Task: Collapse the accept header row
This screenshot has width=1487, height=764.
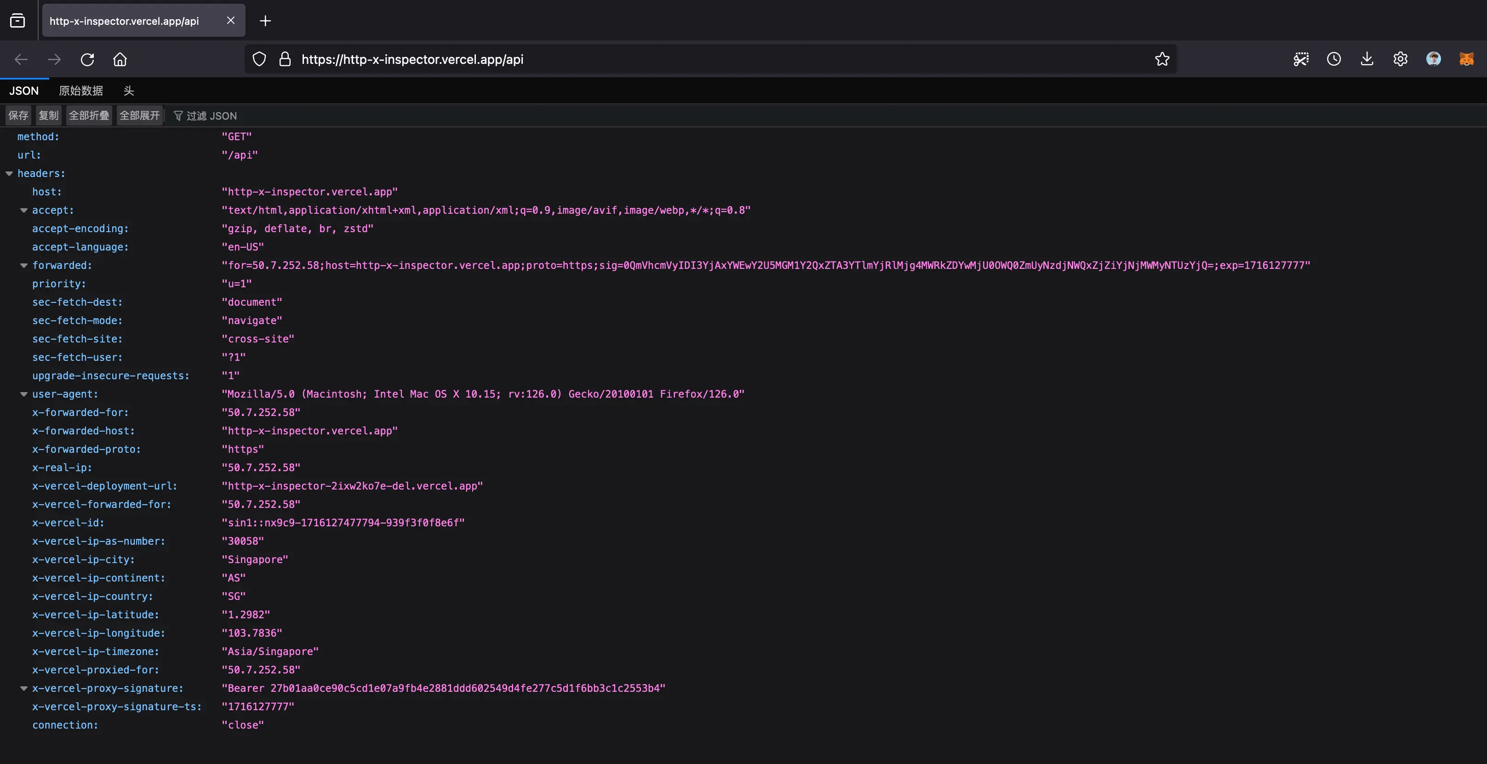Action: tap(24, 211)
